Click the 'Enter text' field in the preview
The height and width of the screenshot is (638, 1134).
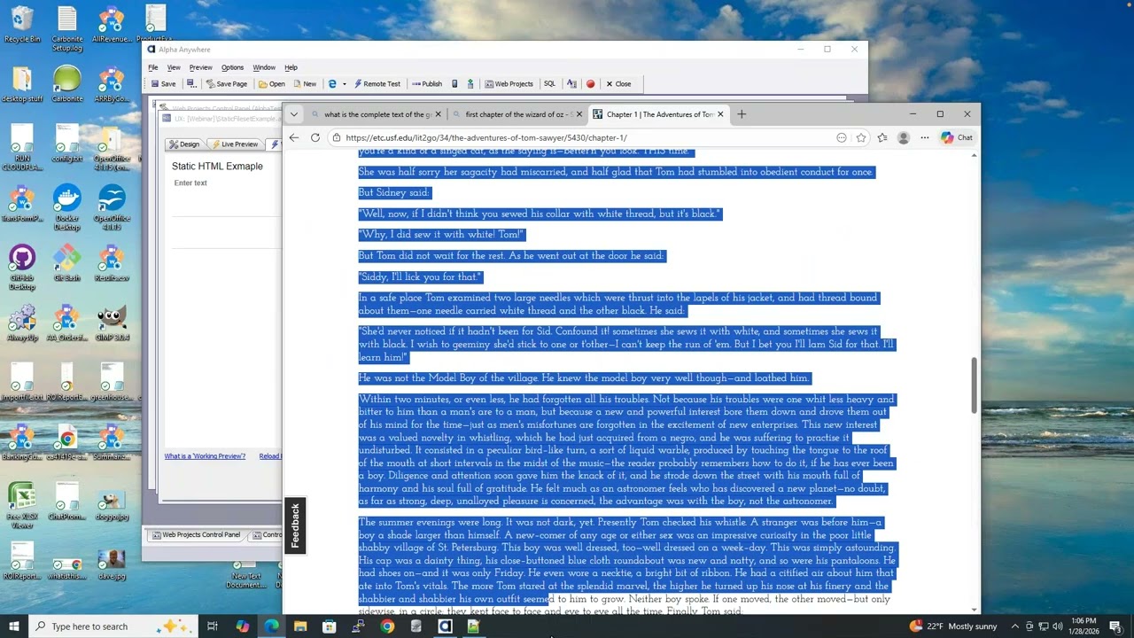[x=190, y=183]
